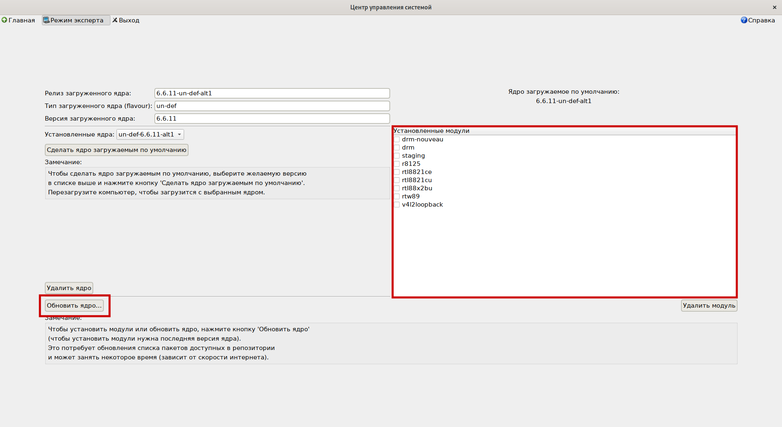Click the Удалить ядро button
This screenshot has height=427, width=782.
pos(69,288)
